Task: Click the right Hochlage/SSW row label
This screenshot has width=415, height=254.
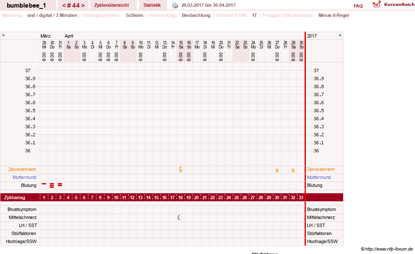Action: coord(322,241)
